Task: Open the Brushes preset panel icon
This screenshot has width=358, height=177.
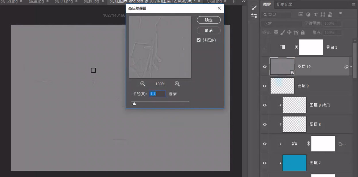Action: [254, 16]
